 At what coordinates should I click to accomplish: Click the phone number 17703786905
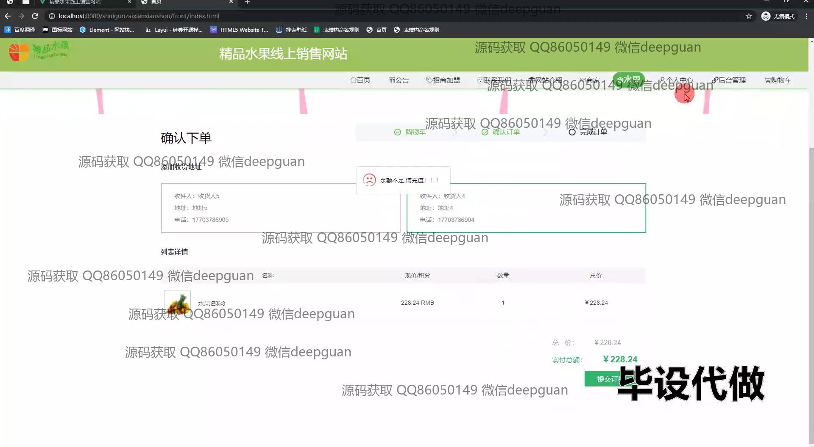click(x=210, y=220)
